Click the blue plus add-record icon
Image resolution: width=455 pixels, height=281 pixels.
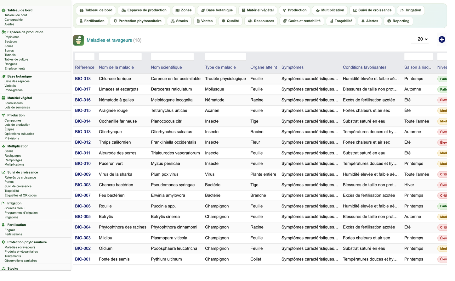pyautogui.click(x=442, y=39)
